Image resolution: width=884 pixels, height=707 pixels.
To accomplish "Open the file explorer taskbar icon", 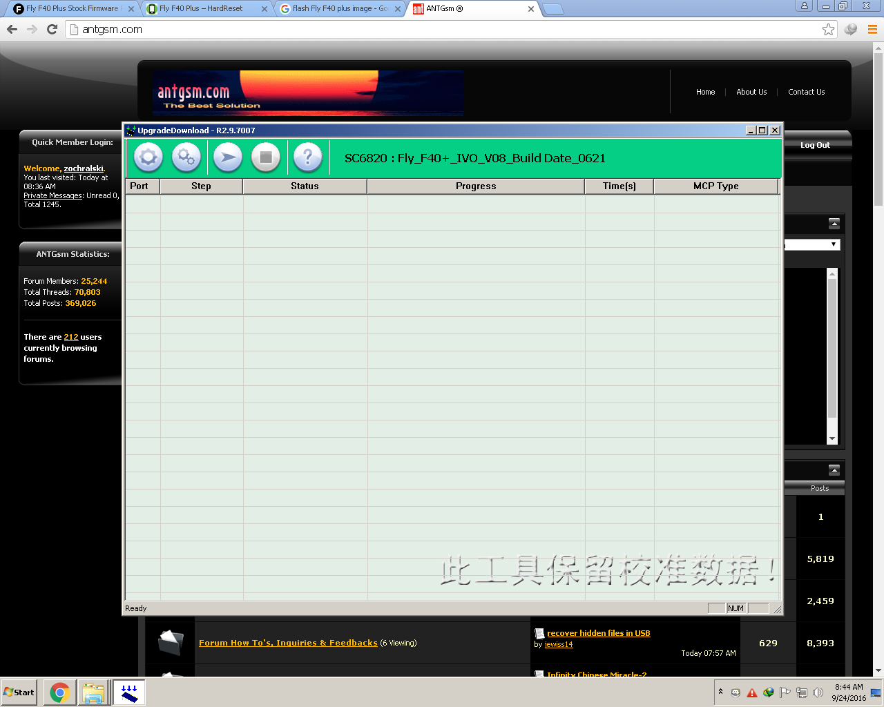I will 93,693.
